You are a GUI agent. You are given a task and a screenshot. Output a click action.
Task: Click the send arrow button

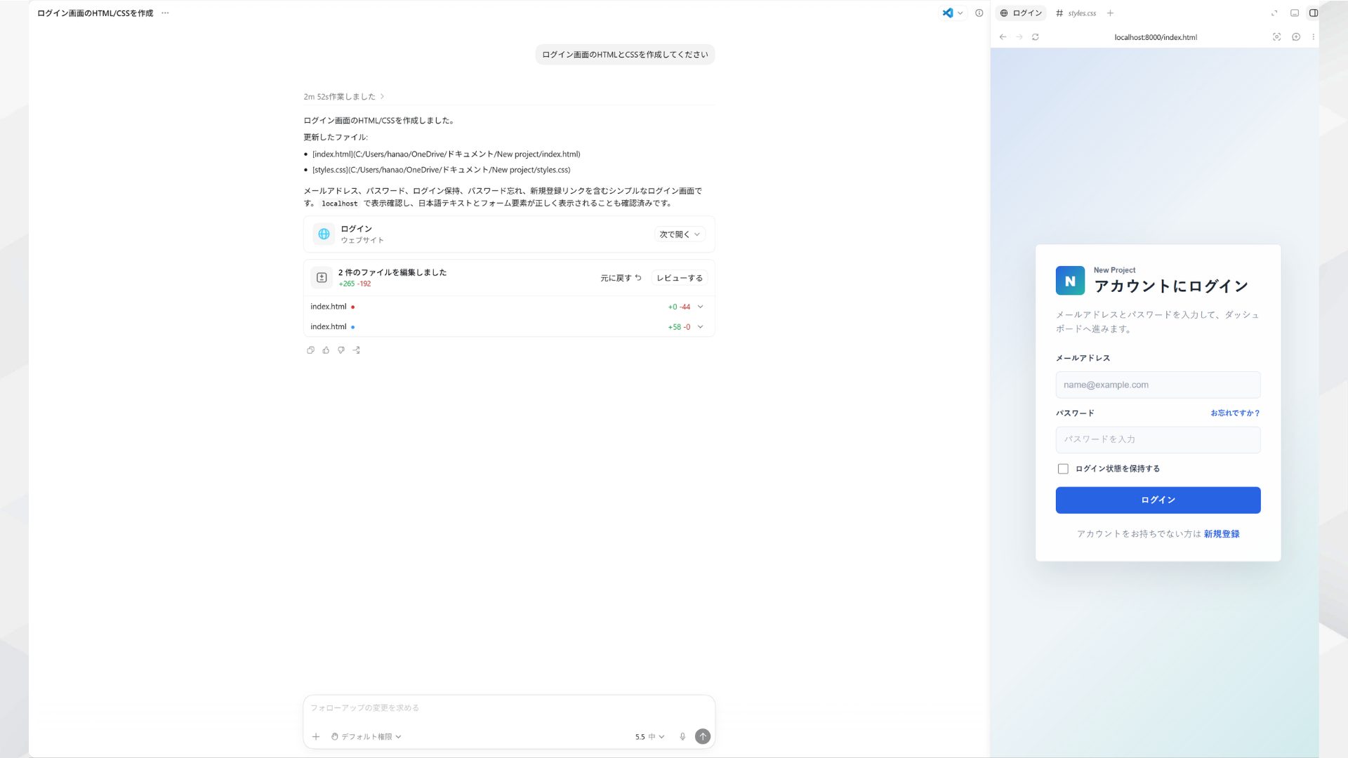click(x=703, y=736)
